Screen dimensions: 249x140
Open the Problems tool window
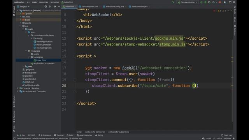point(45,135)
